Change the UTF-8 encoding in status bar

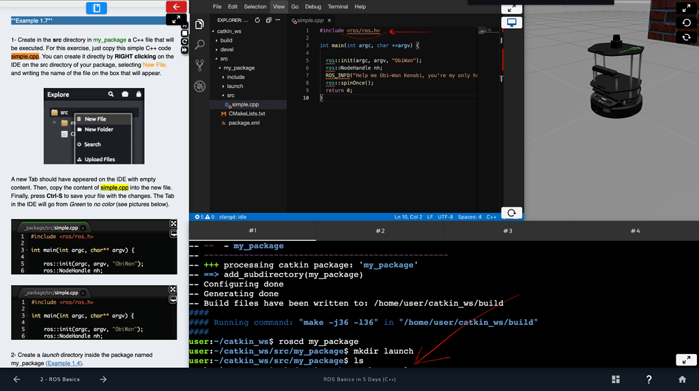pyautogui.click(x=445, y=217)
